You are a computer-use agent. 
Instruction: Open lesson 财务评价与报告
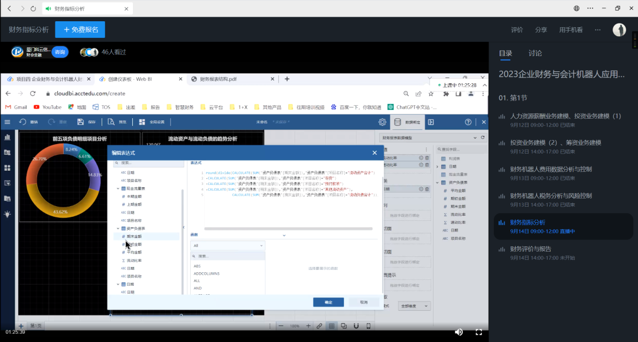point(563,253)
